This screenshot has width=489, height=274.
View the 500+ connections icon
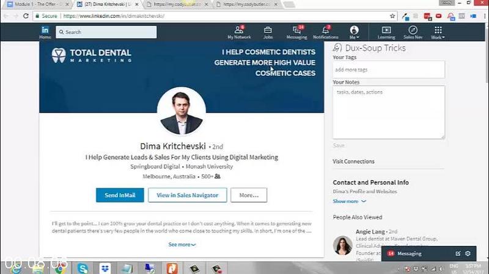218,176
